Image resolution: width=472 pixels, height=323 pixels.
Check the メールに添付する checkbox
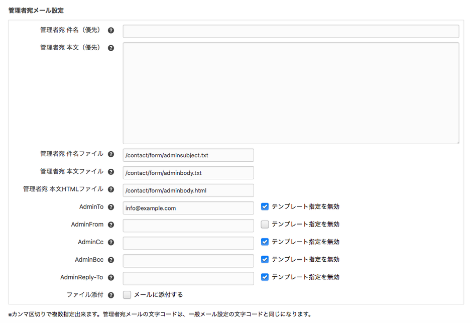click(127, 294)
